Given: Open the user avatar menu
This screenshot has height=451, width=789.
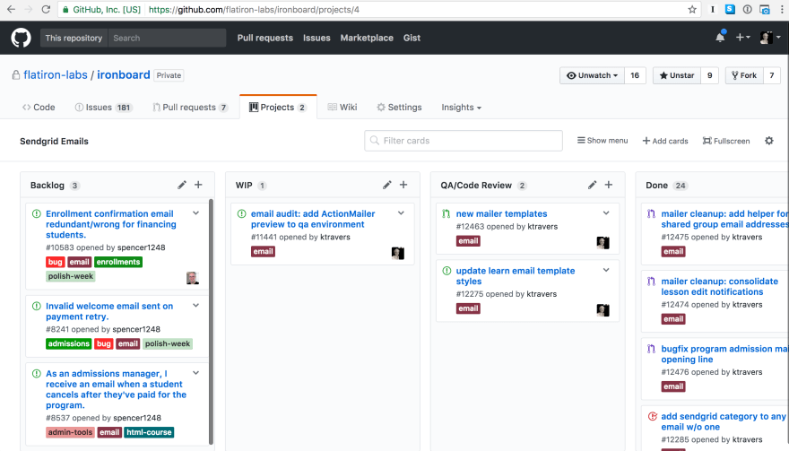Looking at the screenshot, I should [x=770, y=38].
